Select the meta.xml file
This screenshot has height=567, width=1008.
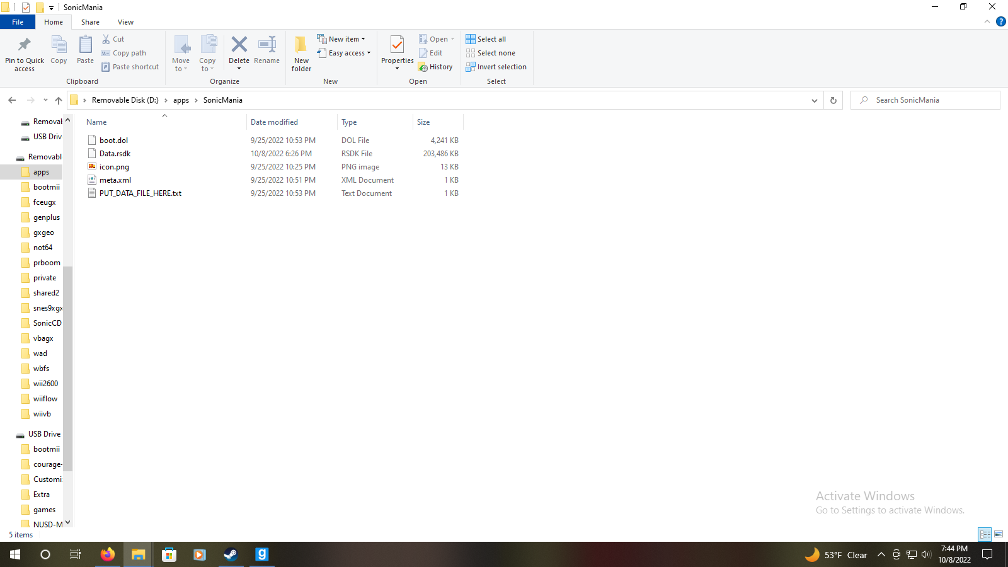pyautogui.click(x=115, y=180)
